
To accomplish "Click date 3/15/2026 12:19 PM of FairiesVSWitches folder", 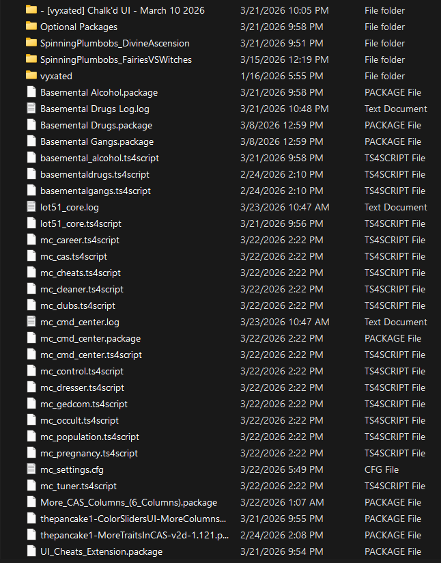I will 285,59.
